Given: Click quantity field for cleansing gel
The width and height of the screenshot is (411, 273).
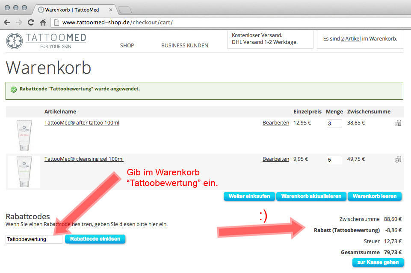Looking at the screenshot, I should 334,160.
